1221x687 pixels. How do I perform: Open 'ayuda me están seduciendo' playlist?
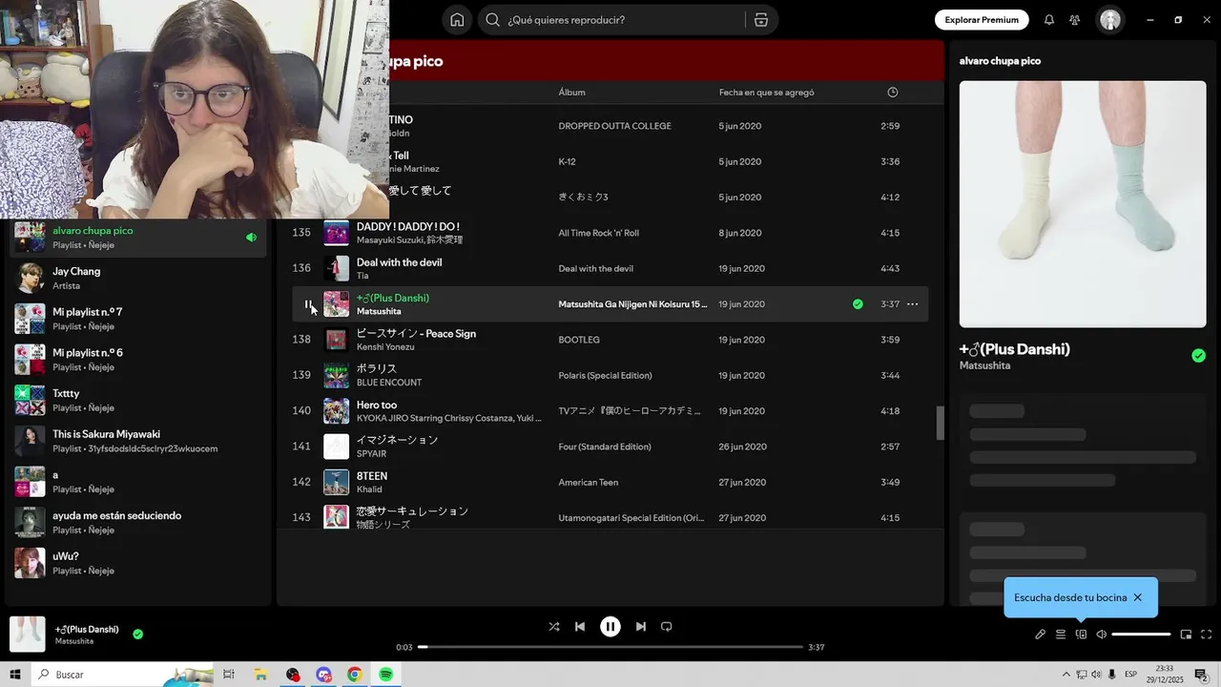tap(137, 523)
